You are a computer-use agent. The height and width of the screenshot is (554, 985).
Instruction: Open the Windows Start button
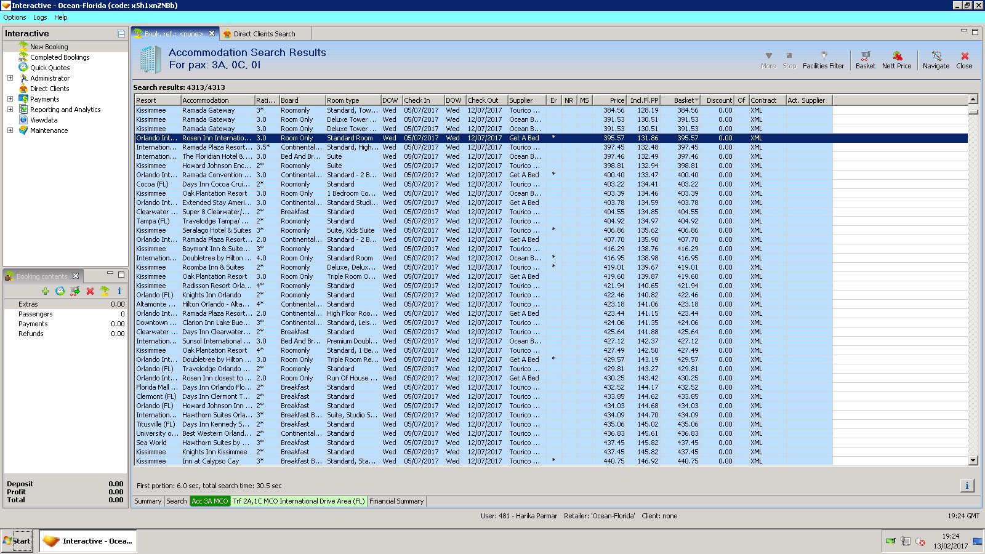click(x=17, y=541)
